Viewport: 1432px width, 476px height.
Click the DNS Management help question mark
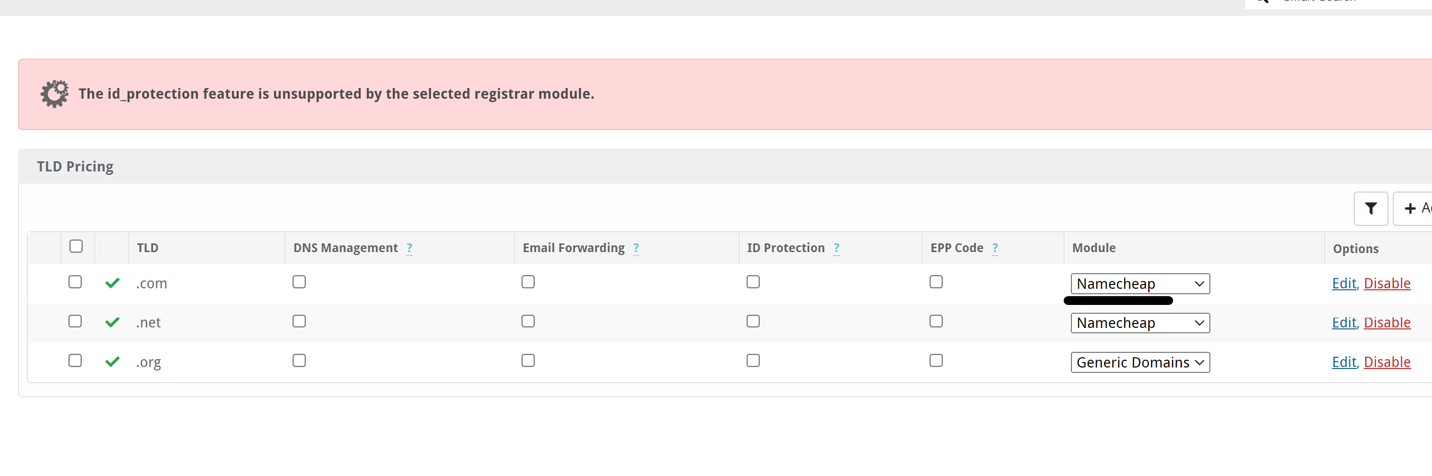tap(409, 248)
